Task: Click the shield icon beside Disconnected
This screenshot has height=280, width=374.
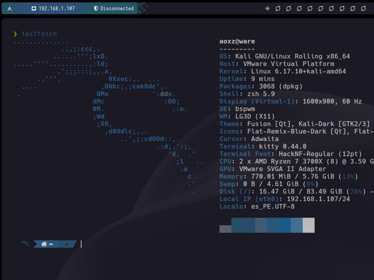Action: point(96,9)
